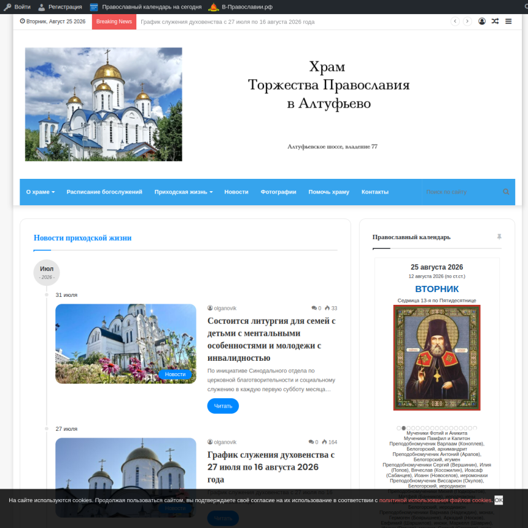This screenshot has height=528, width=528.
Task: Click the key icon next to Войти
Action: coord(7,7)
